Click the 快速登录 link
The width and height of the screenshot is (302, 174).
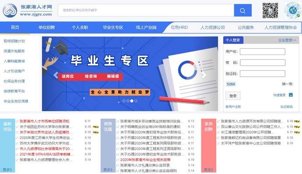tap(279, 95)
